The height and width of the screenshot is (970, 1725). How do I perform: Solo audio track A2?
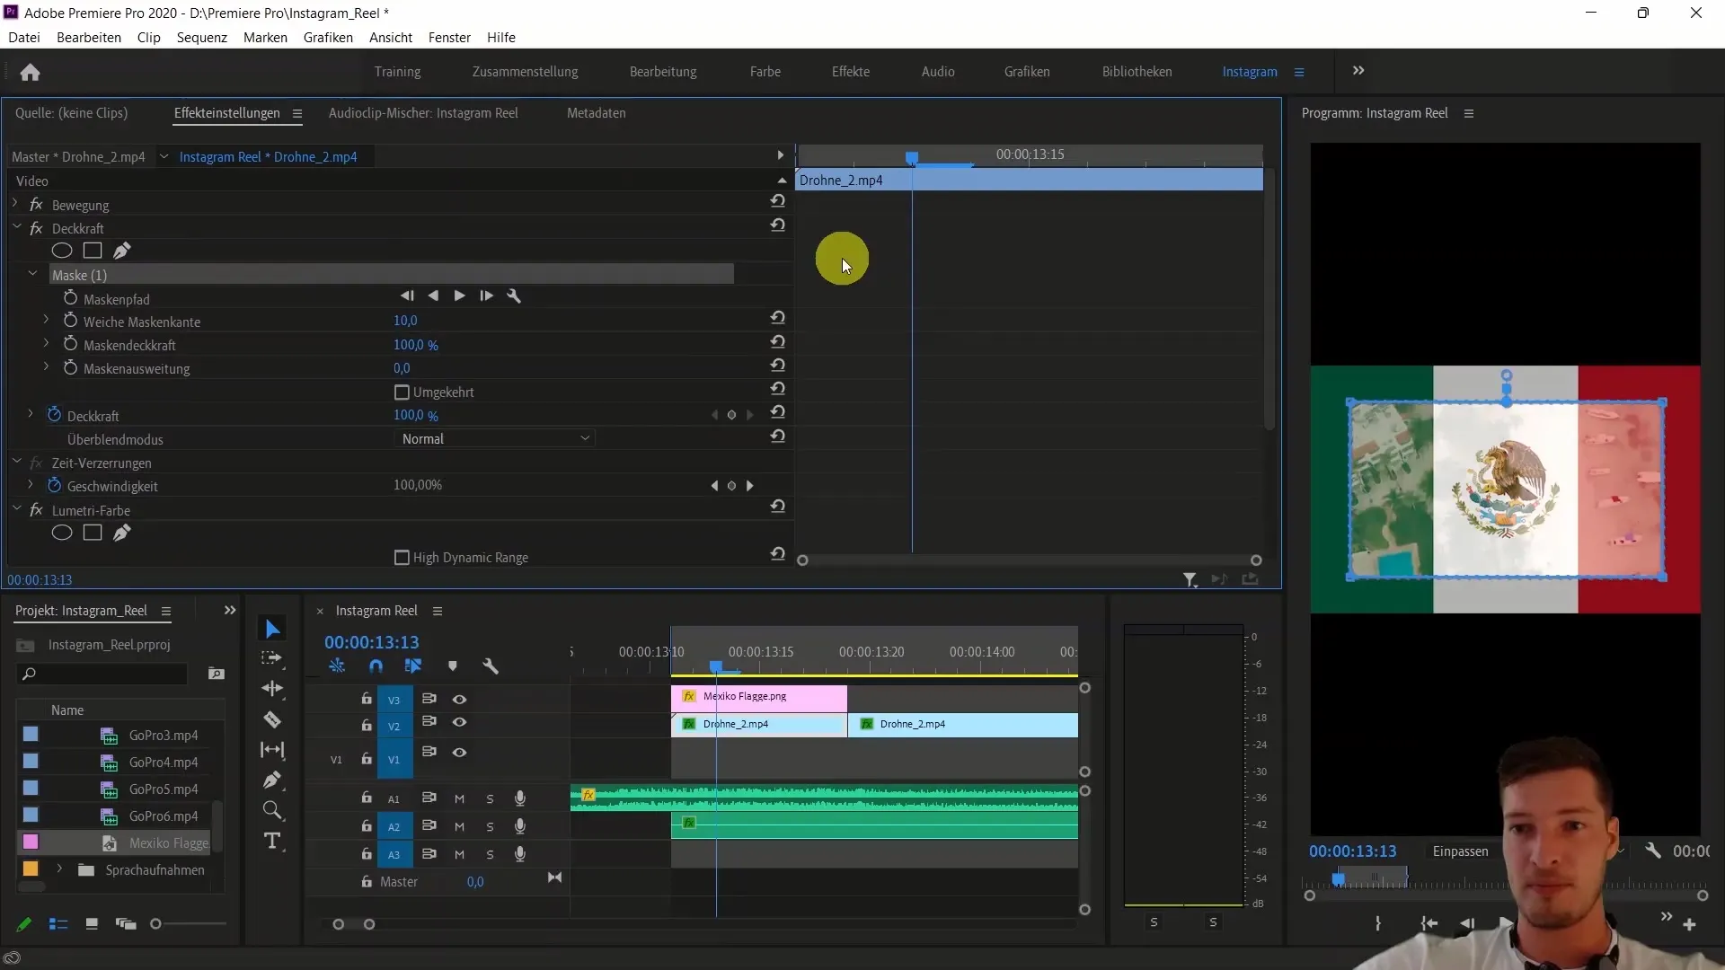point(490,827)
